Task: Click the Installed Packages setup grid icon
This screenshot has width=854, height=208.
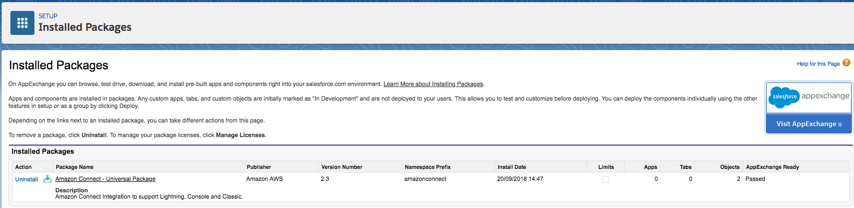Action: (22, 23)
